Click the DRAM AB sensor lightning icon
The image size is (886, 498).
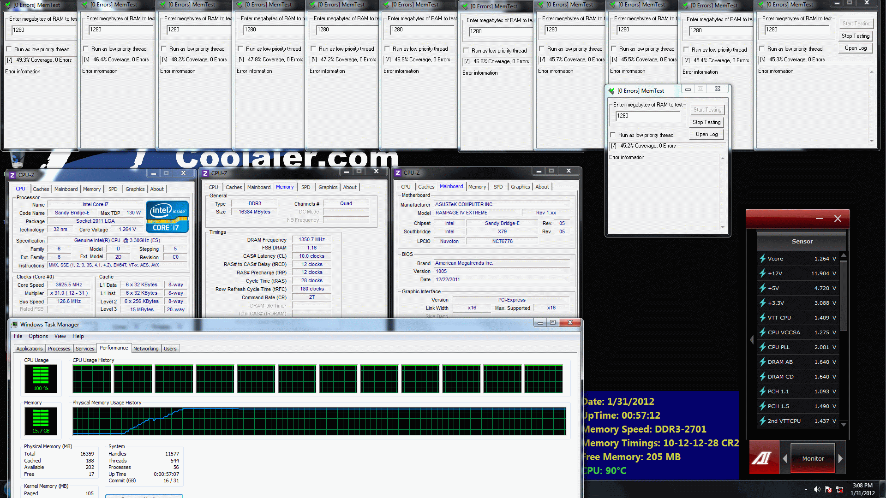(762, 362)
